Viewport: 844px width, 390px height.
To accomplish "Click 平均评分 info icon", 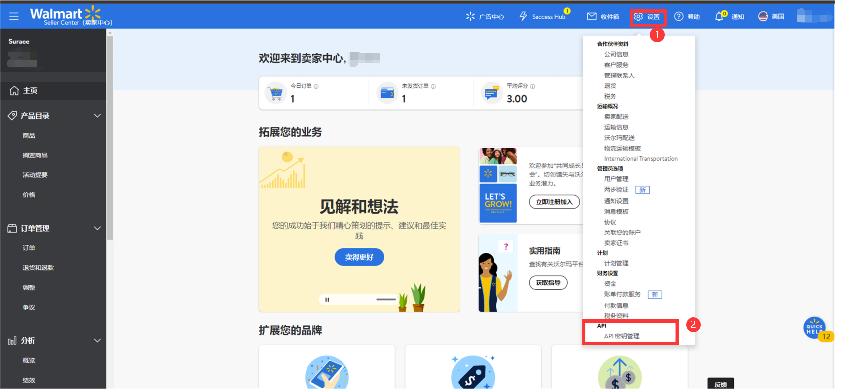I will (x=533, y=86).
